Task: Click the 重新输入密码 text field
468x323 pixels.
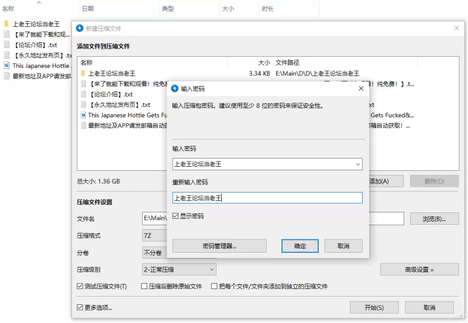Action: point(267,198)
